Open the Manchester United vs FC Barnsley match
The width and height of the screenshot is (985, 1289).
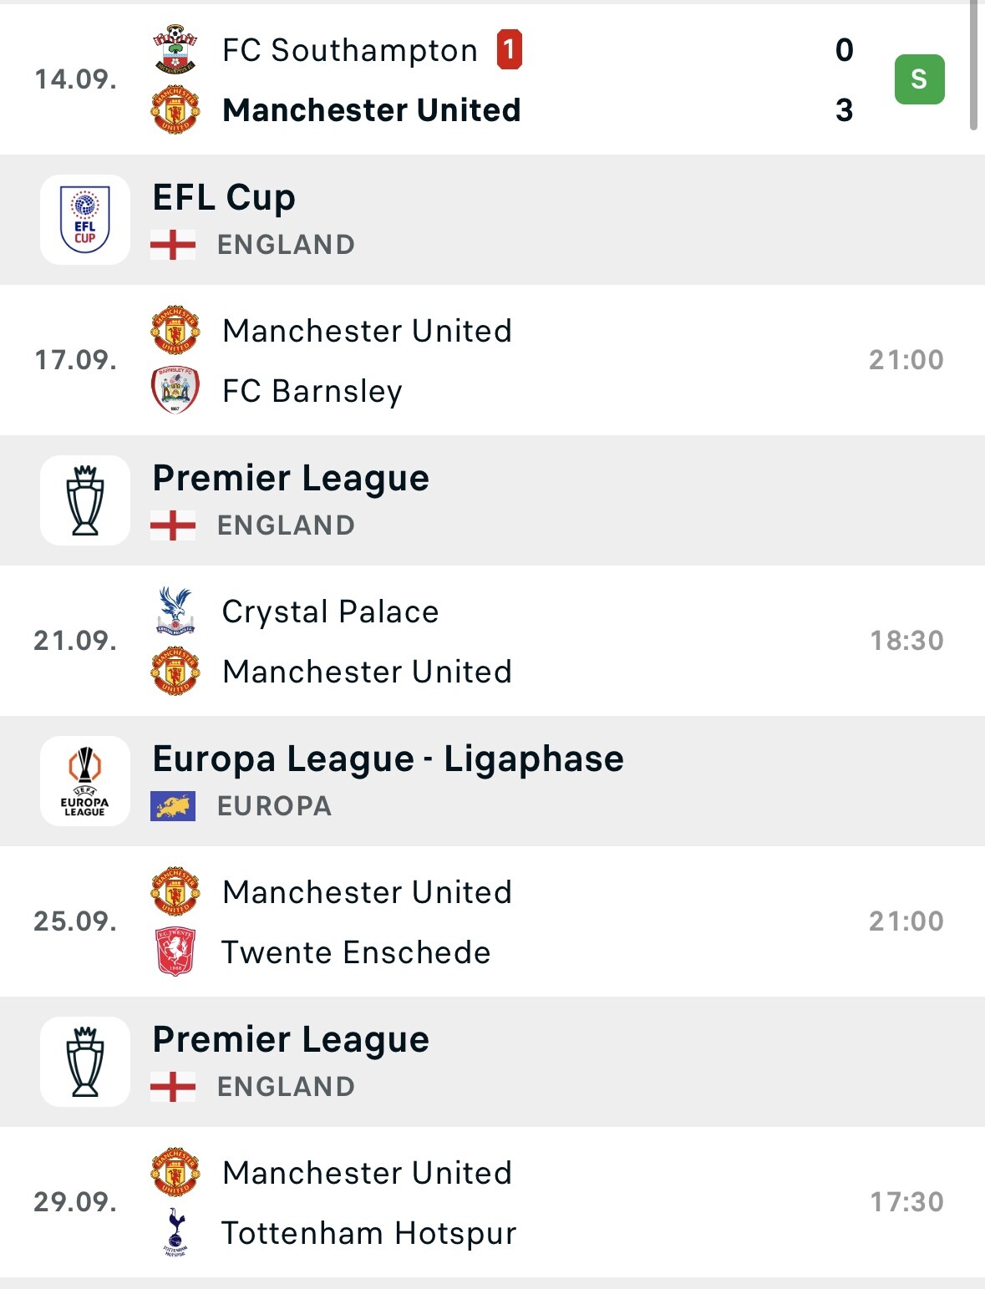pyautogui.click(x=492, y=360)
